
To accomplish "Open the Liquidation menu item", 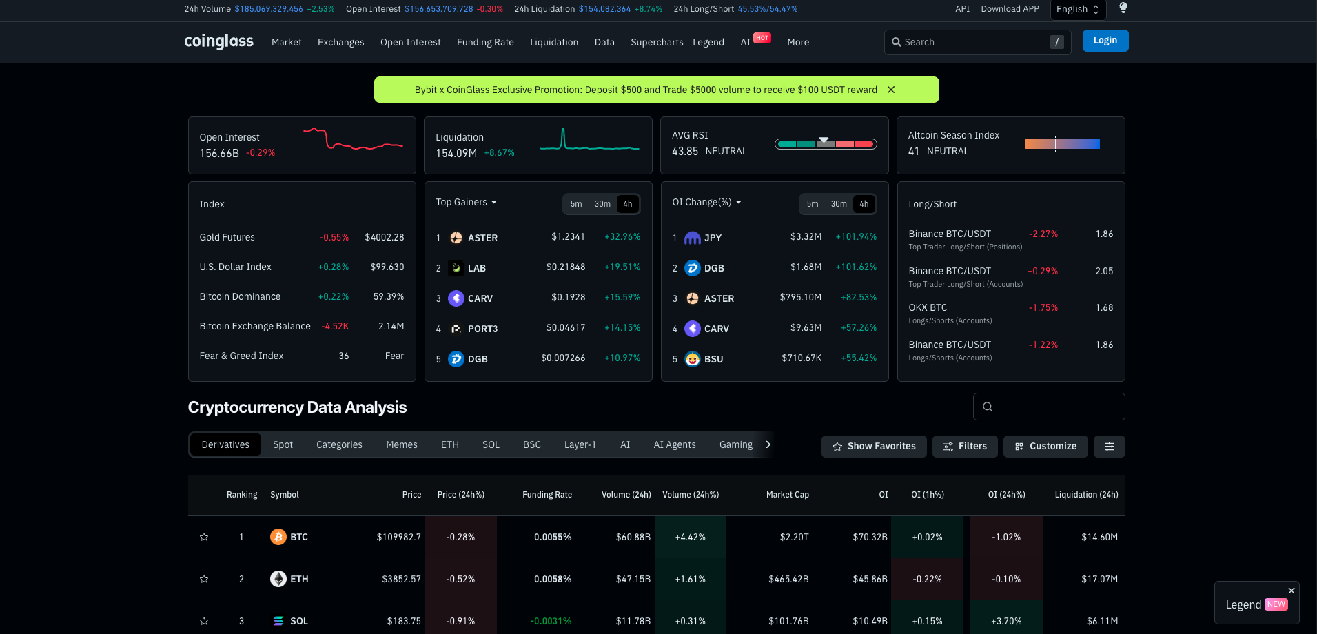I will click(x=554, y=42).
